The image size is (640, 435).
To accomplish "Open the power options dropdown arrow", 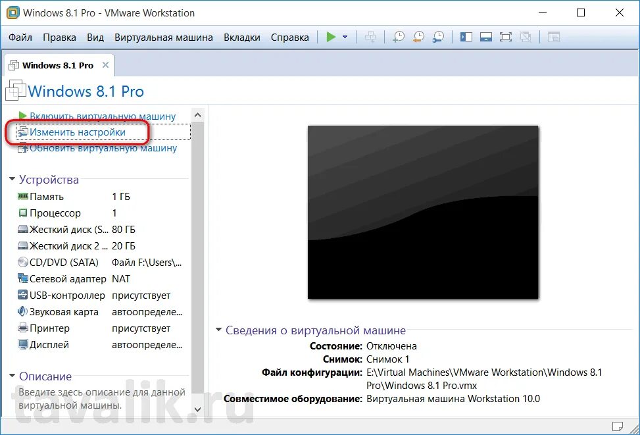I will (x=345, y=37).
